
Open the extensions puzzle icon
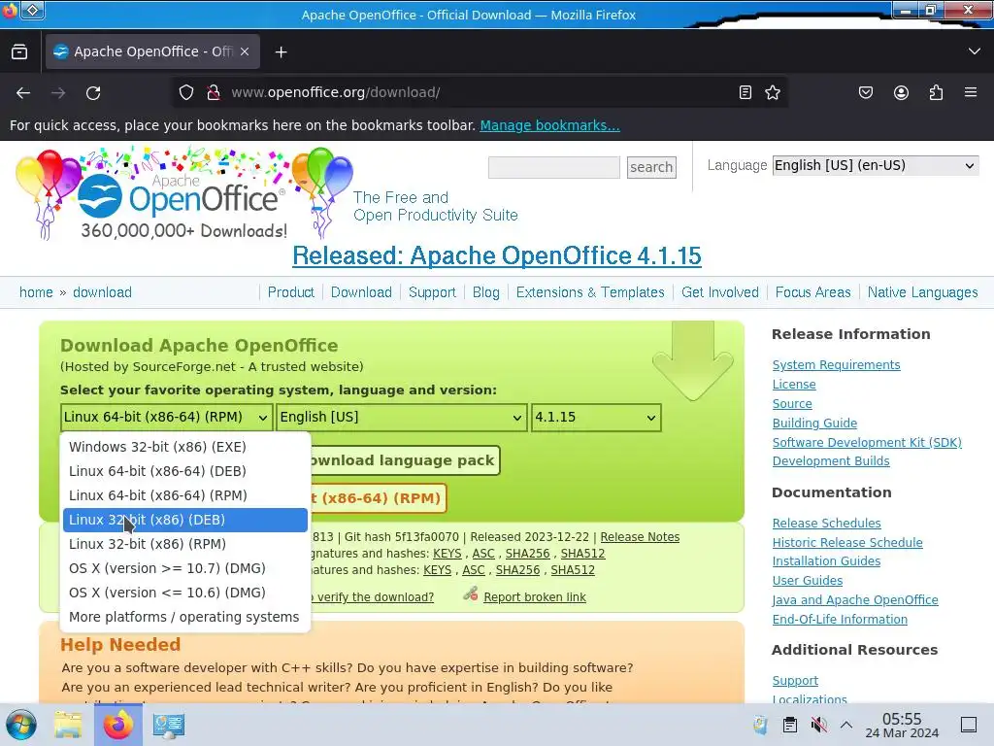936,92
